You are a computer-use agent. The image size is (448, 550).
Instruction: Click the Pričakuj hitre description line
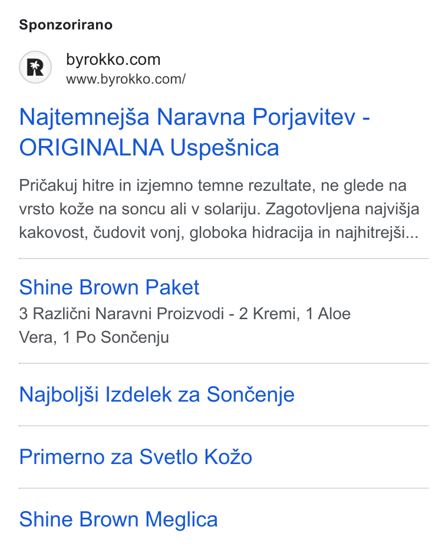[213, 185]
